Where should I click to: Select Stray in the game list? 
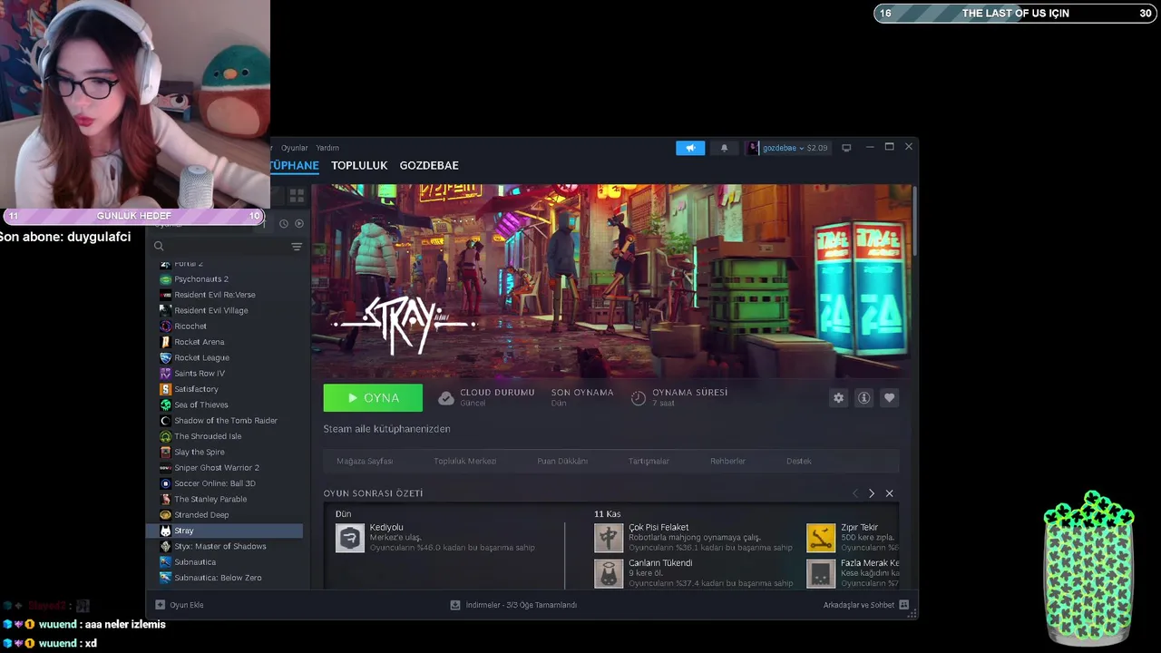[224, 531]
